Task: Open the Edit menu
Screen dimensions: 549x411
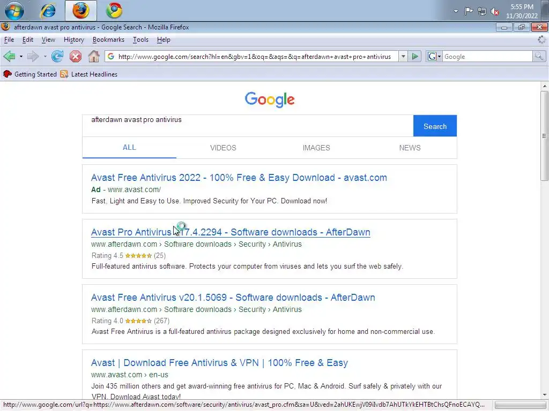Action: 28,40
